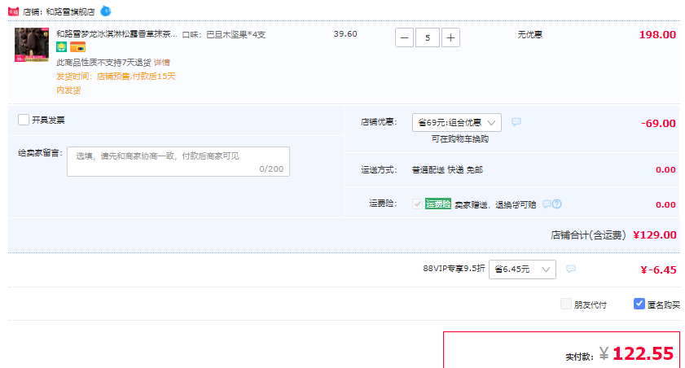
Task: Click the store total ¥129.00
Action: [654, 234]
